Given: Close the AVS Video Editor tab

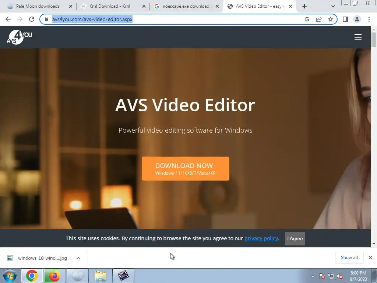Looking at the screenshot, I should (290, 6).
